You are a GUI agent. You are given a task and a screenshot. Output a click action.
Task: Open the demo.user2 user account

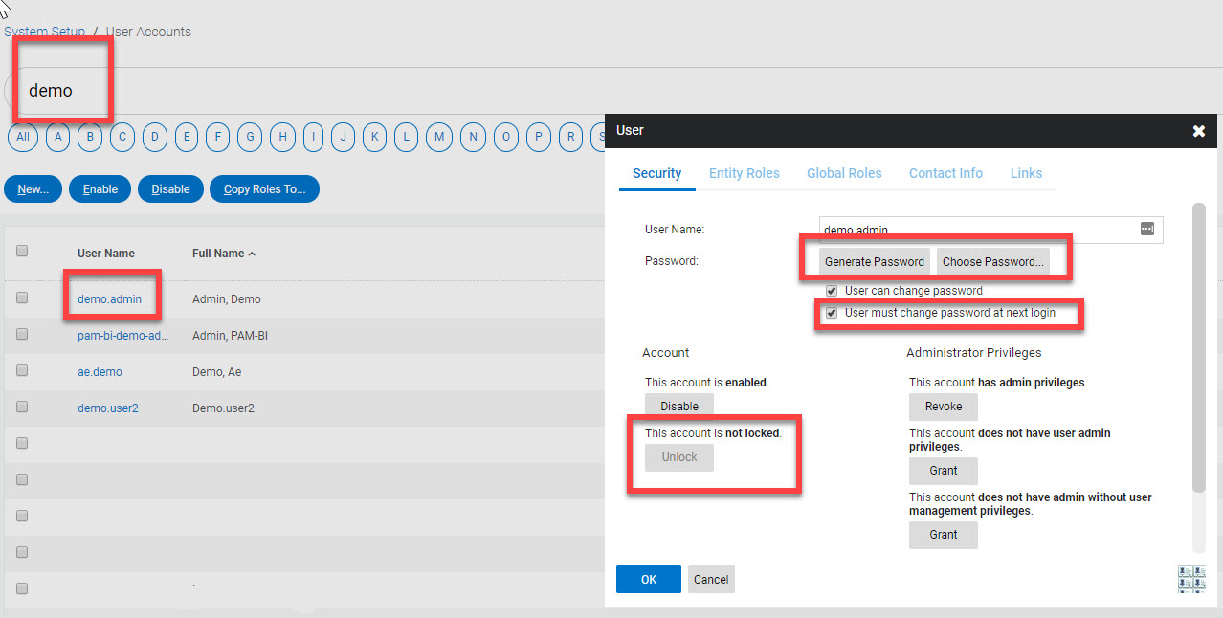(x=107, y=408)
